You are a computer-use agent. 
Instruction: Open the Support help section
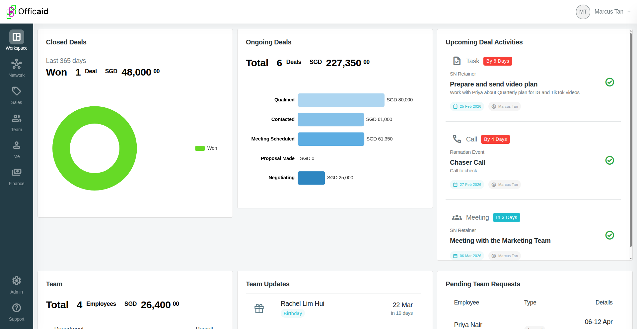tap(16, 311)
